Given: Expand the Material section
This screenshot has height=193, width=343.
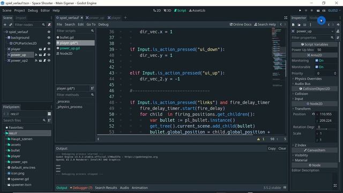Looking at the screenshot, I should click(x=301, y=160).
